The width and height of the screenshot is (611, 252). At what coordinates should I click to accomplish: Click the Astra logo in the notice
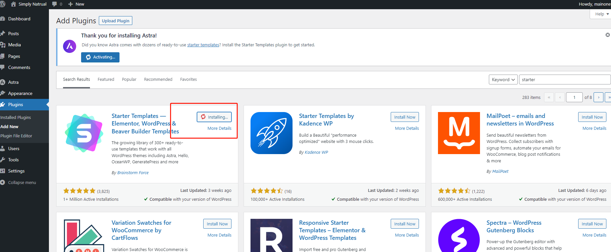coord(70,46)
